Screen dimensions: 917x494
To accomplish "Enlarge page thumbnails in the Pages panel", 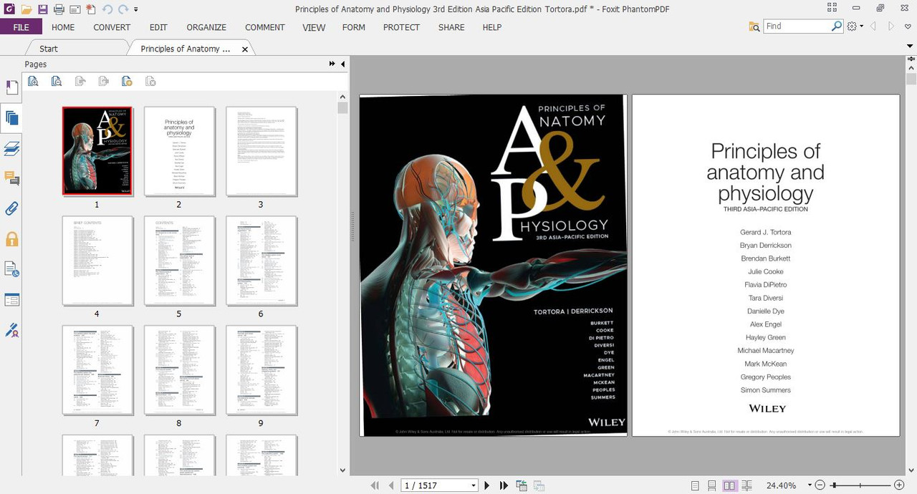I will click(x=33, y=81).
